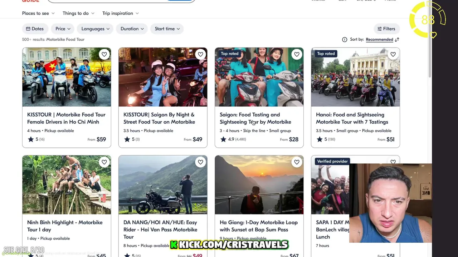Click the $49 price on Saigon By Night
Screen dimensions: 458x257
[198, 140]
